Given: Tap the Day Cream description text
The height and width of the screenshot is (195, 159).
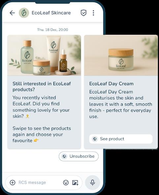Looking at the screenshot, I should [121, 104].
